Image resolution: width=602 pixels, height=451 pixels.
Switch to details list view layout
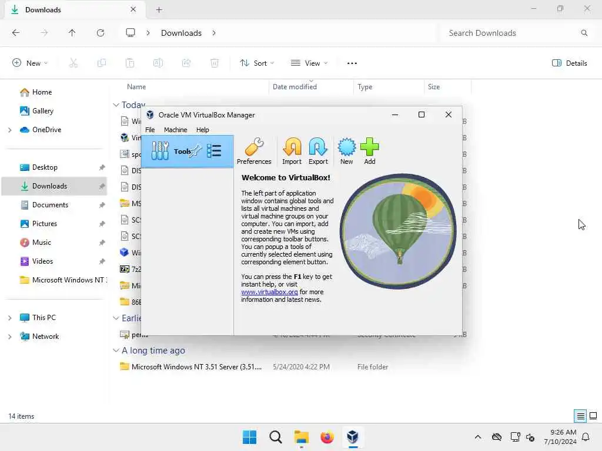coord(580,416)
